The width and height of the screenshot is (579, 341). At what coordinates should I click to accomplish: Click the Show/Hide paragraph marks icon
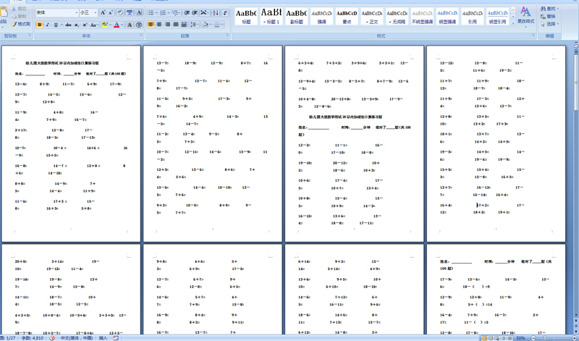(225, 13)
